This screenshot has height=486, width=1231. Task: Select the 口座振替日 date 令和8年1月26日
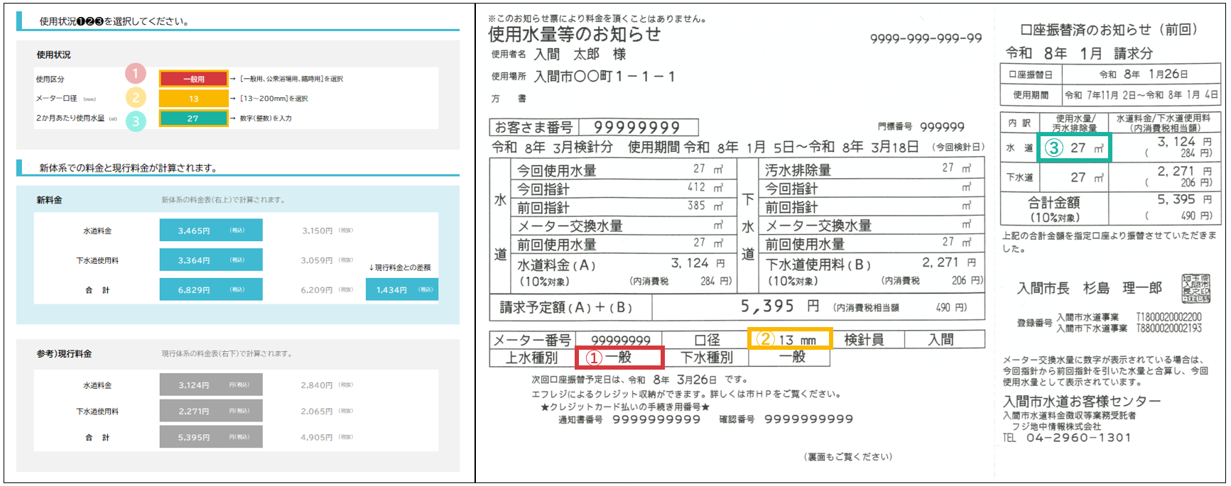click(1144, 74)
